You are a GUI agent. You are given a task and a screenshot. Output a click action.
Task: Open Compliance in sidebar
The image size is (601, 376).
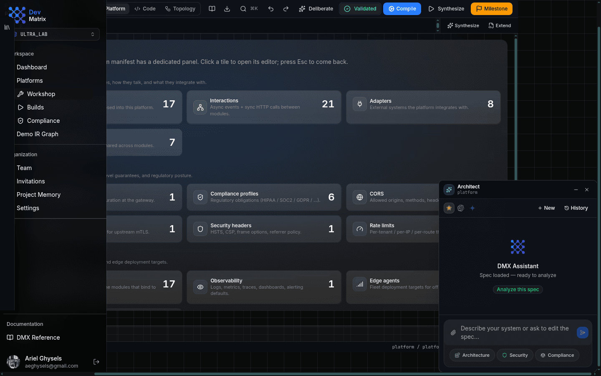click(43, 121)
